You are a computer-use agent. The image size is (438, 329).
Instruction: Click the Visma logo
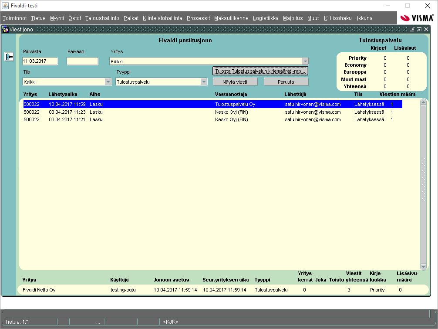point(417,18)
